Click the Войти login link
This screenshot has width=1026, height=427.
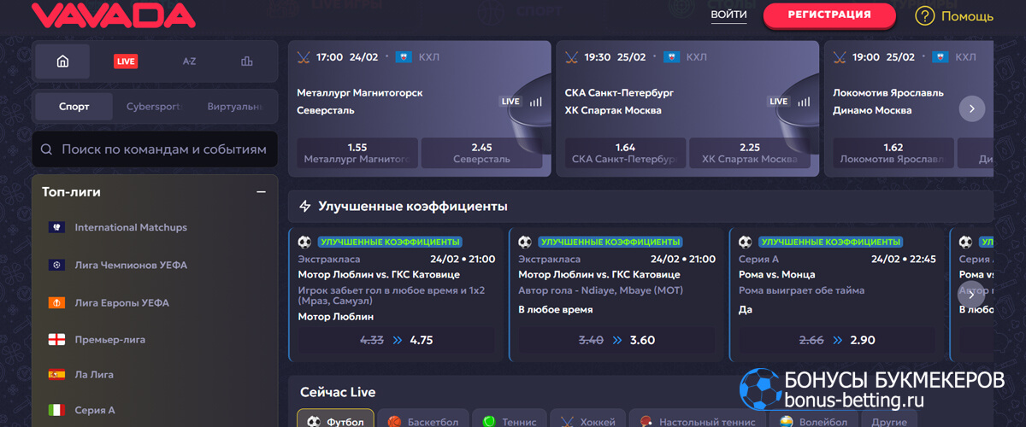point(728,15)
